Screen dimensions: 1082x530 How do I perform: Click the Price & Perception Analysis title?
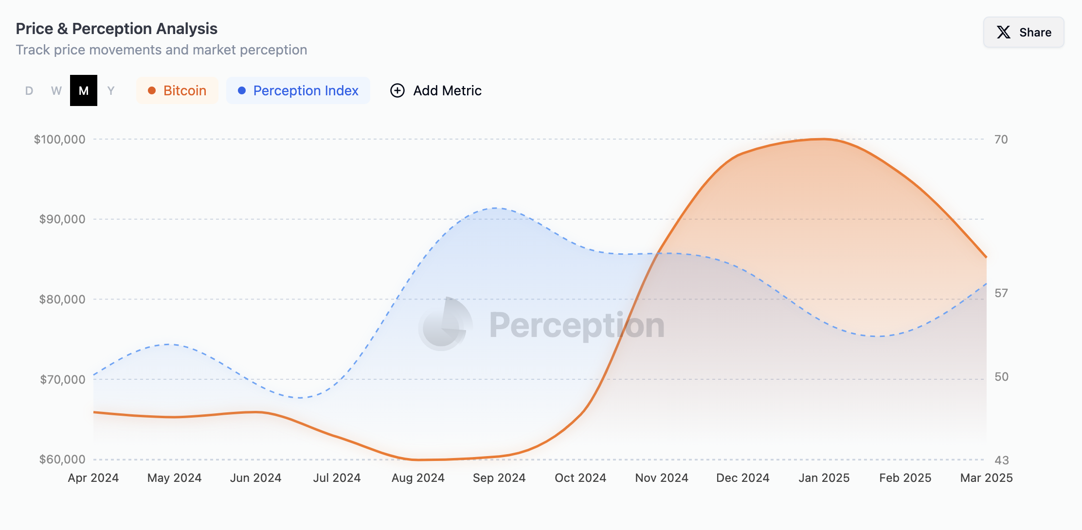coord(117,29)
